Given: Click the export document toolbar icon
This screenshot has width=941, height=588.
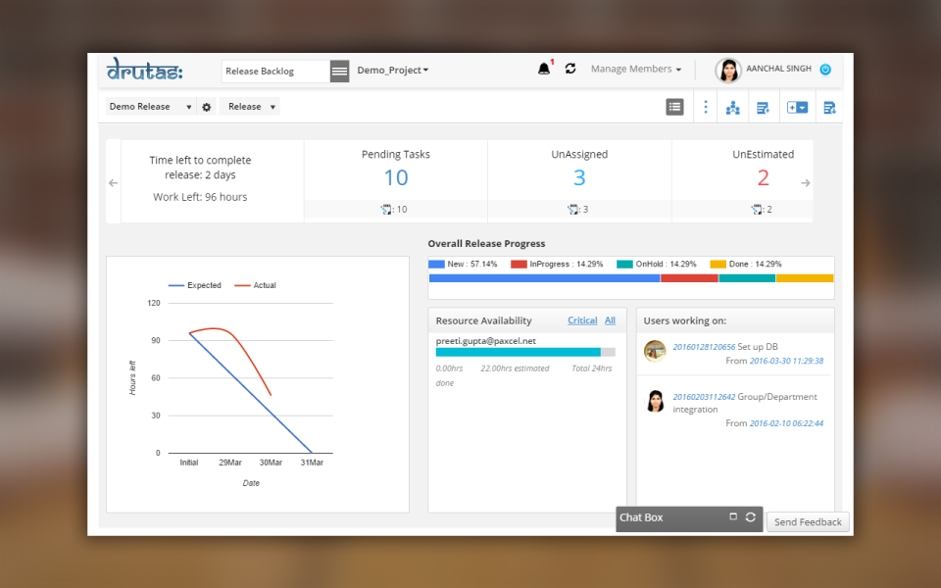Looking at the screenshot, I should [828, 106].
